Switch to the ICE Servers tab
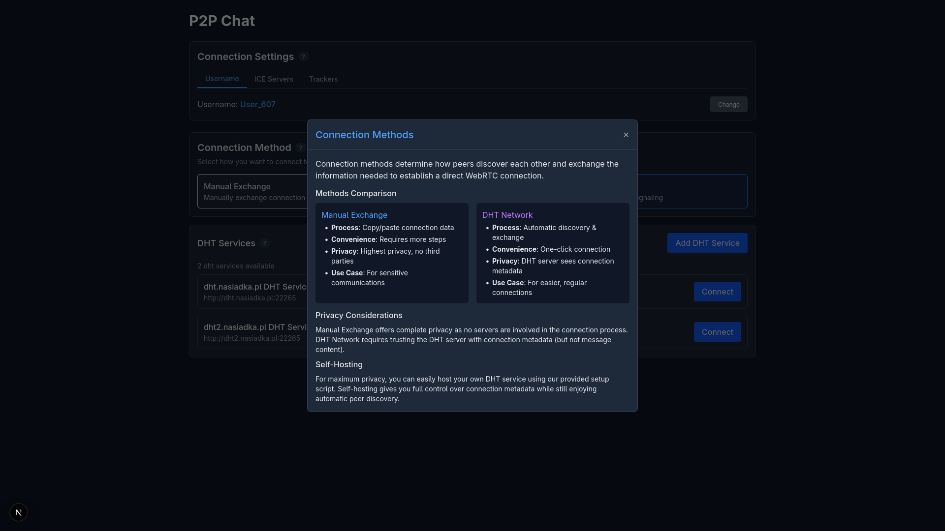945x531 pixels. [x=274, y=79]
